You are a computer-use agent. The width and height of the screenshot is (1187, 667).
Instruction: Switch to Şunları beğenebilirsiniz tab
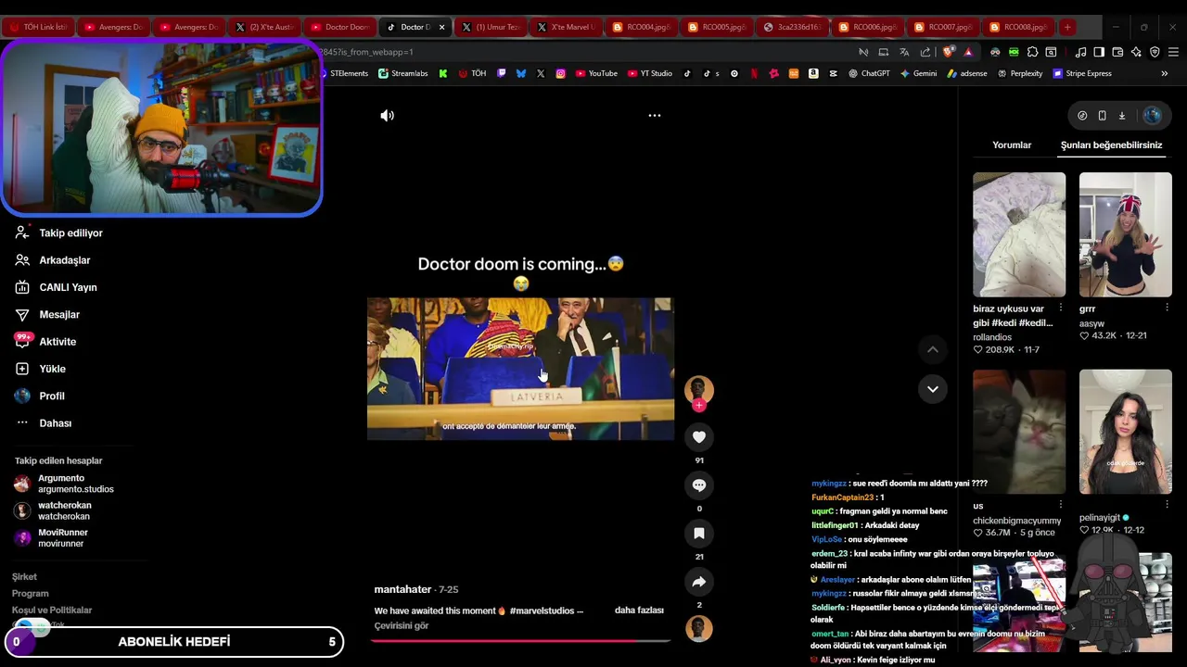(x=1111, y=145)
